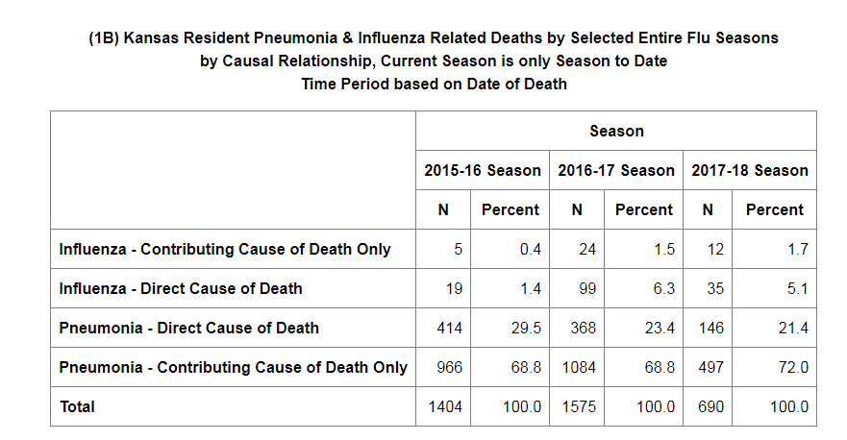Click the 99 influenza deaths cell
The width and height of the screenshot is (847, 440).
pos(577,288)
